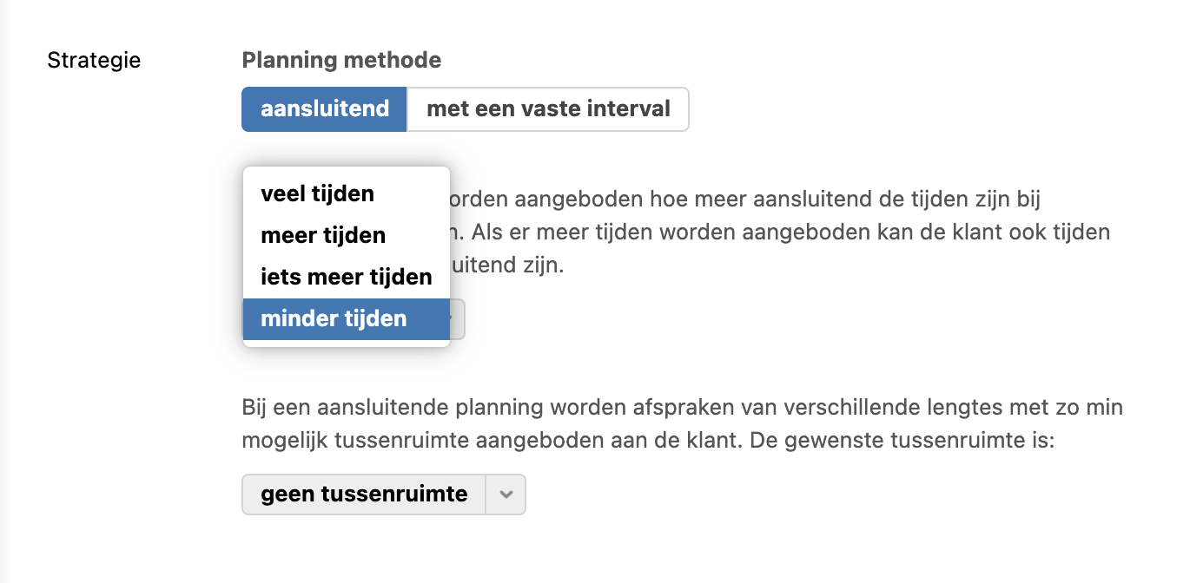Screen dimensions: 1190x583
Task: Click the chevron next to 'geen tussenruimte'
Action: pos(506,495)
